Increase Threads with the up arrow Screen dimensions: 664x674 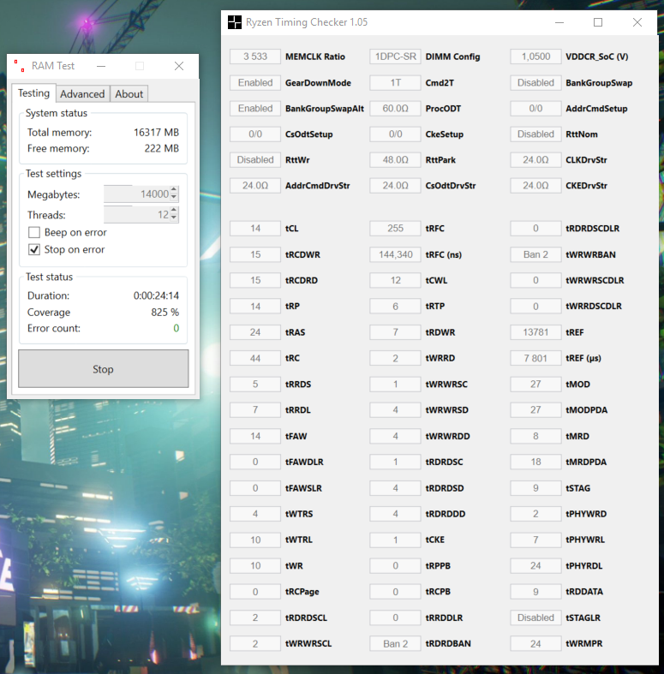click(174, 210)
